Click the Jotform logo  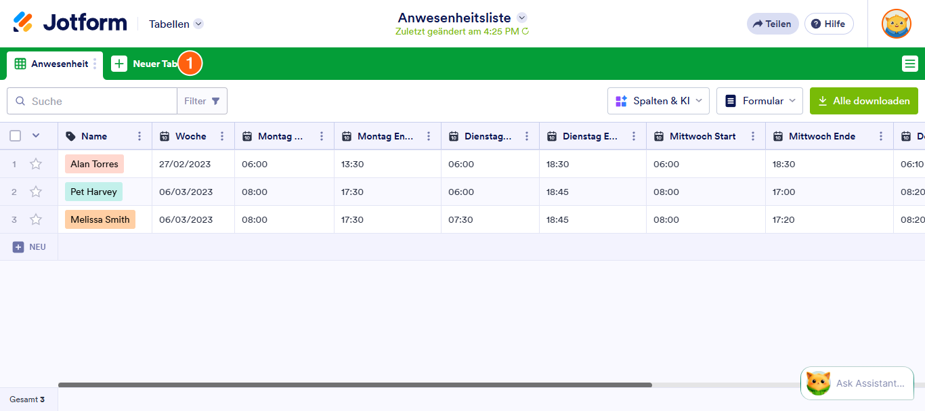click(x=70, y=23)
